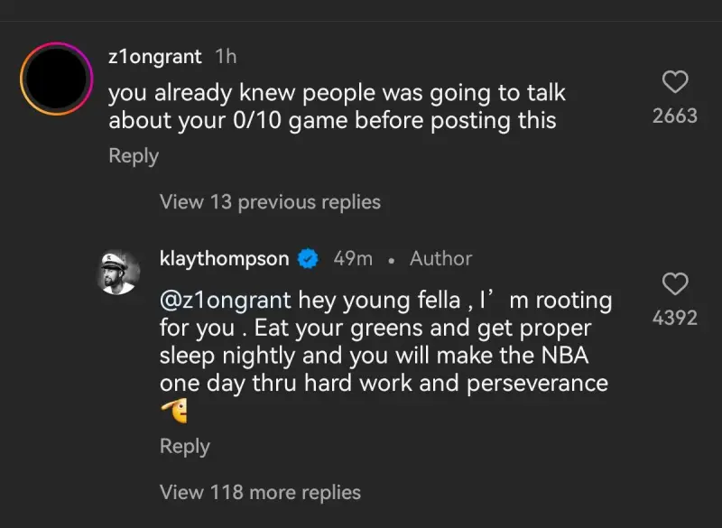Open the klaythompson username link
The width and height of the screenshot is (722, 528).
[224, 259]
